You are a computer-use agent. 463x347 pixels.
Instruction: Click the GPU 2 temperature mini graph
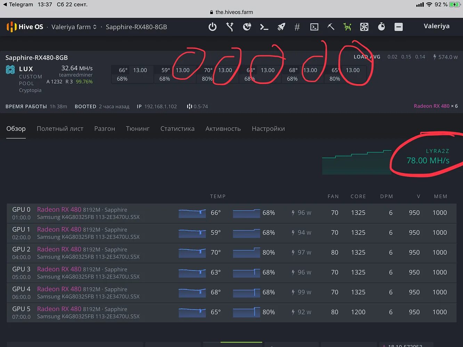tap(192, 253)
